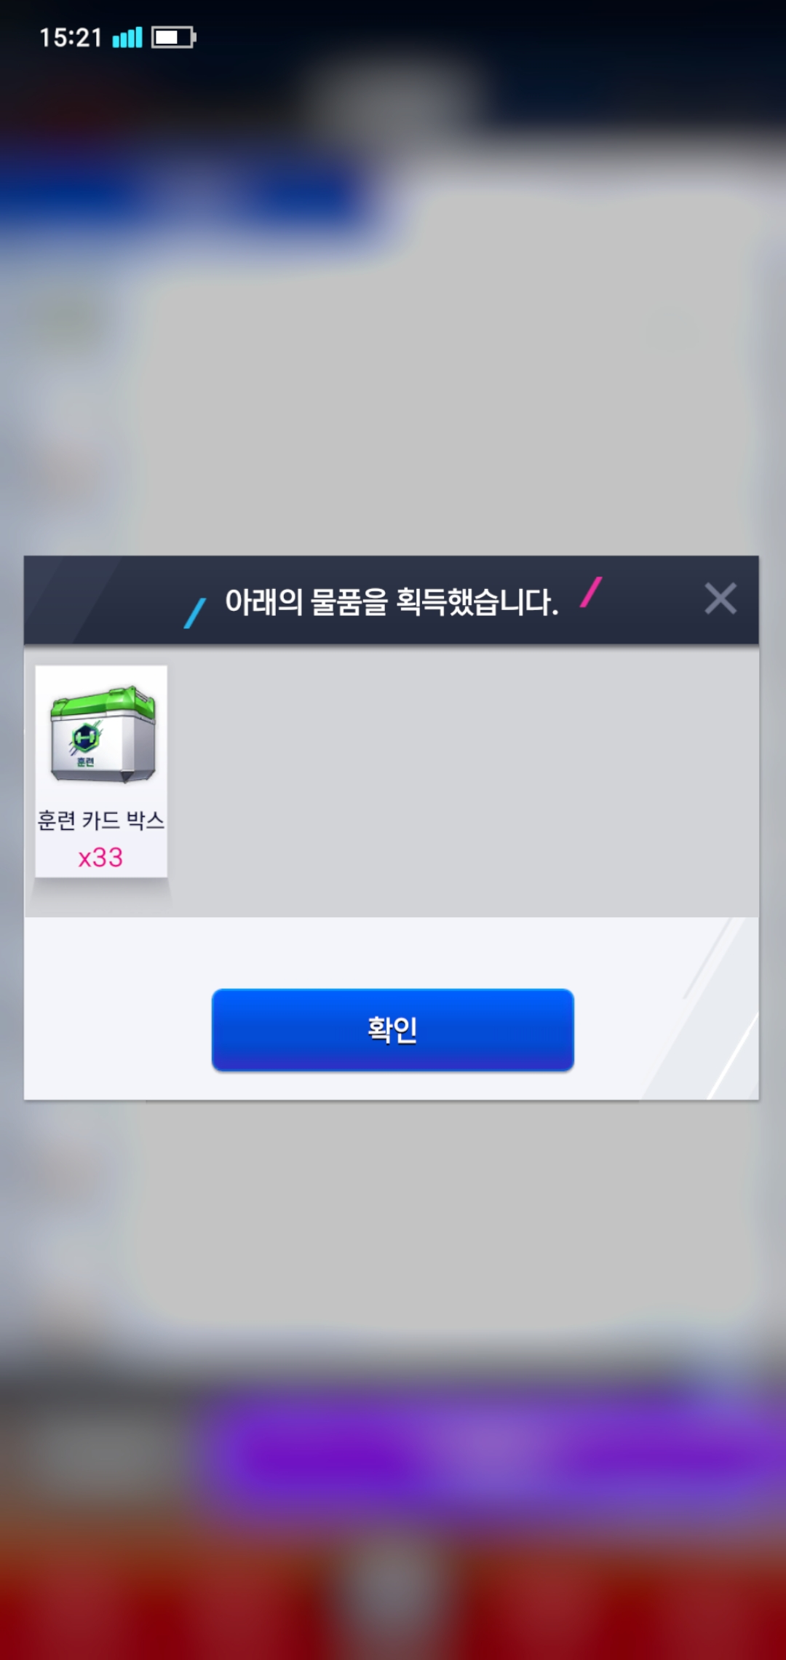Confirm the reward with the 확인 button
Viewport: 786px width, 1660px height.
pyautogui.click(x=392, y=1029)
